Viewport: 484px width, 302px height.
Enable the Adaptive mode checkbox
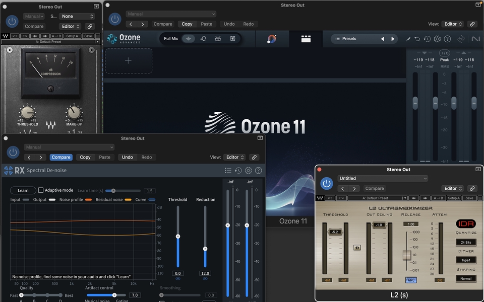(41, 190)
